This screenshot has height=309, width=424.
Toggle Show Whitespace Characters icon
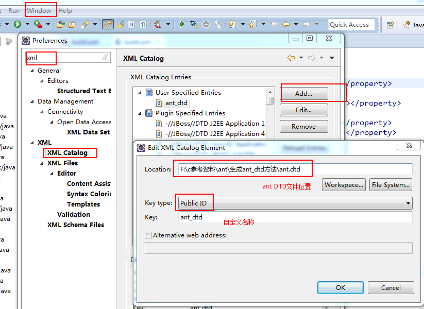pos(143,24)
